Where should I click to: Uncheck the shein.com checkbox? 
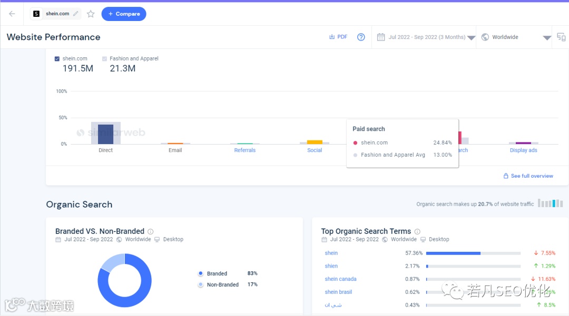click(x=57, y=59)
